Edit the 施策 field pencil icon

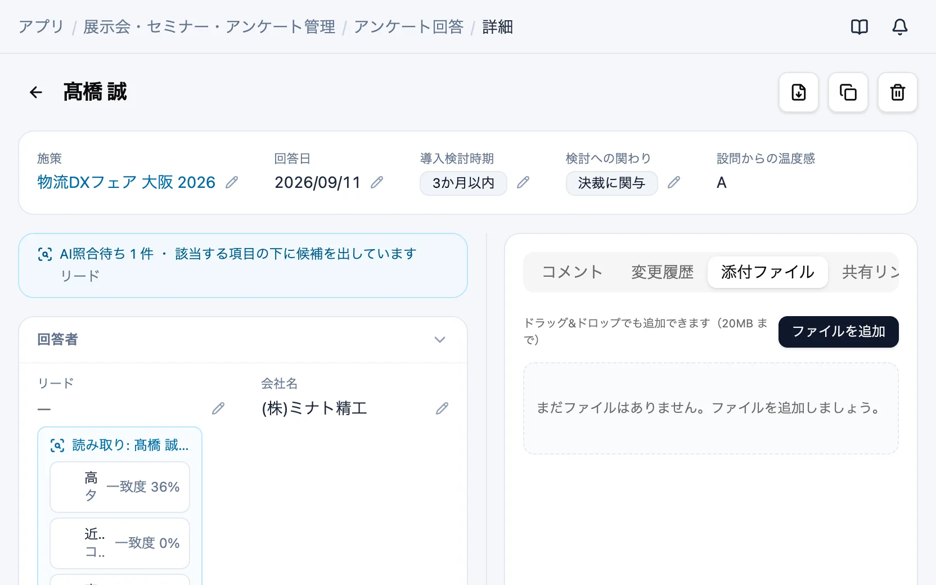point(232,182)
